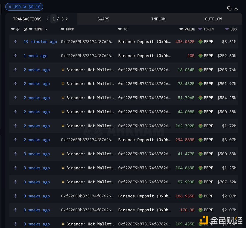Open Binance Hot Wallet in 109.435B row

pos(90,224)
